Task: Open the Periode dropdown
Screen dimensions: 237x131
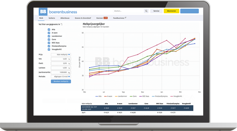Action: click(x=61, y=76)
